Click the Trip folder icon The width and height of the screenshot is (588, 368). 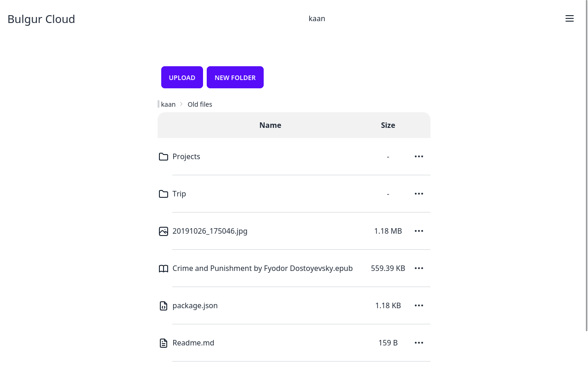pyautogui.click(x=164, y=194)
